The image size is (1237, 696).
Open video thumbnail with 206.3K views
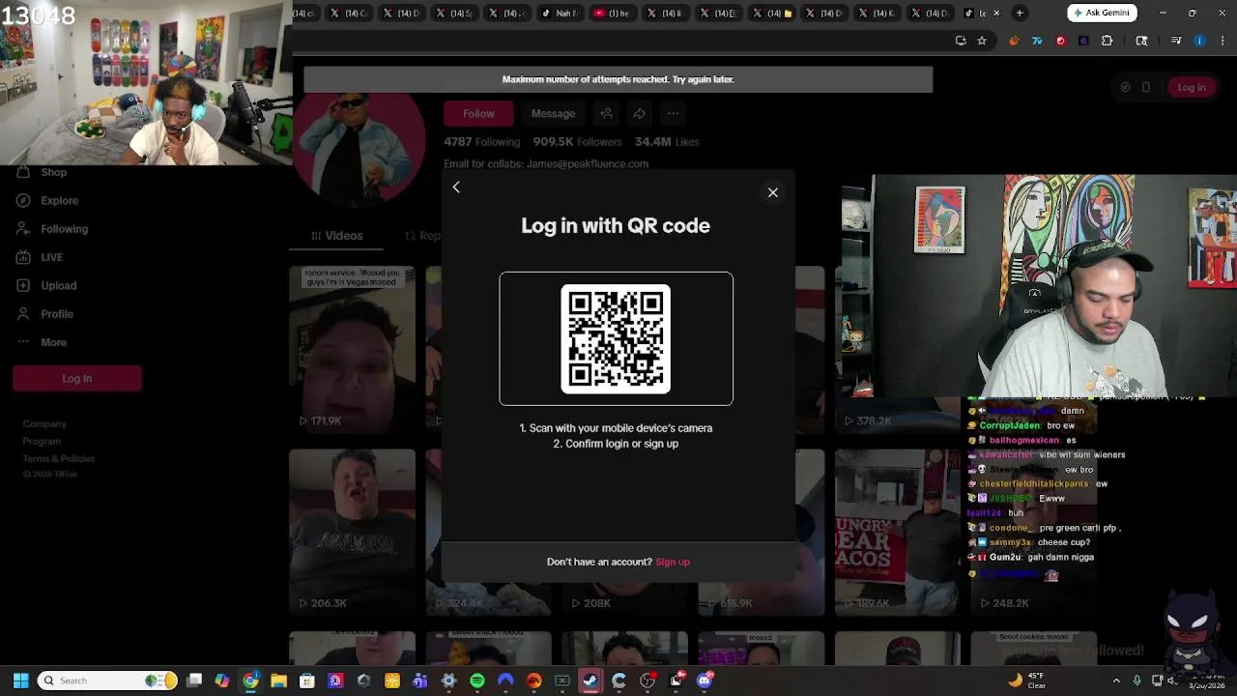pos(352,532)
